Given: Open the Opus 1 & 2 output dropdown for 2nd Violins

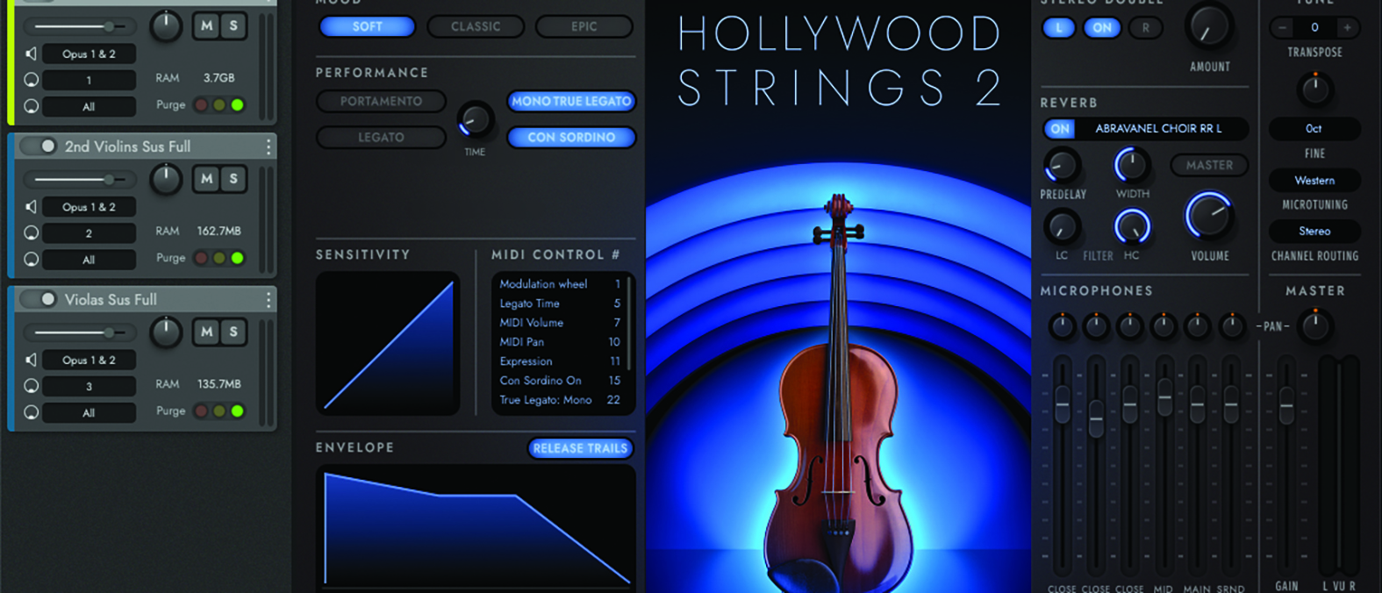Looking at the screenshot, I should (89, 207).
